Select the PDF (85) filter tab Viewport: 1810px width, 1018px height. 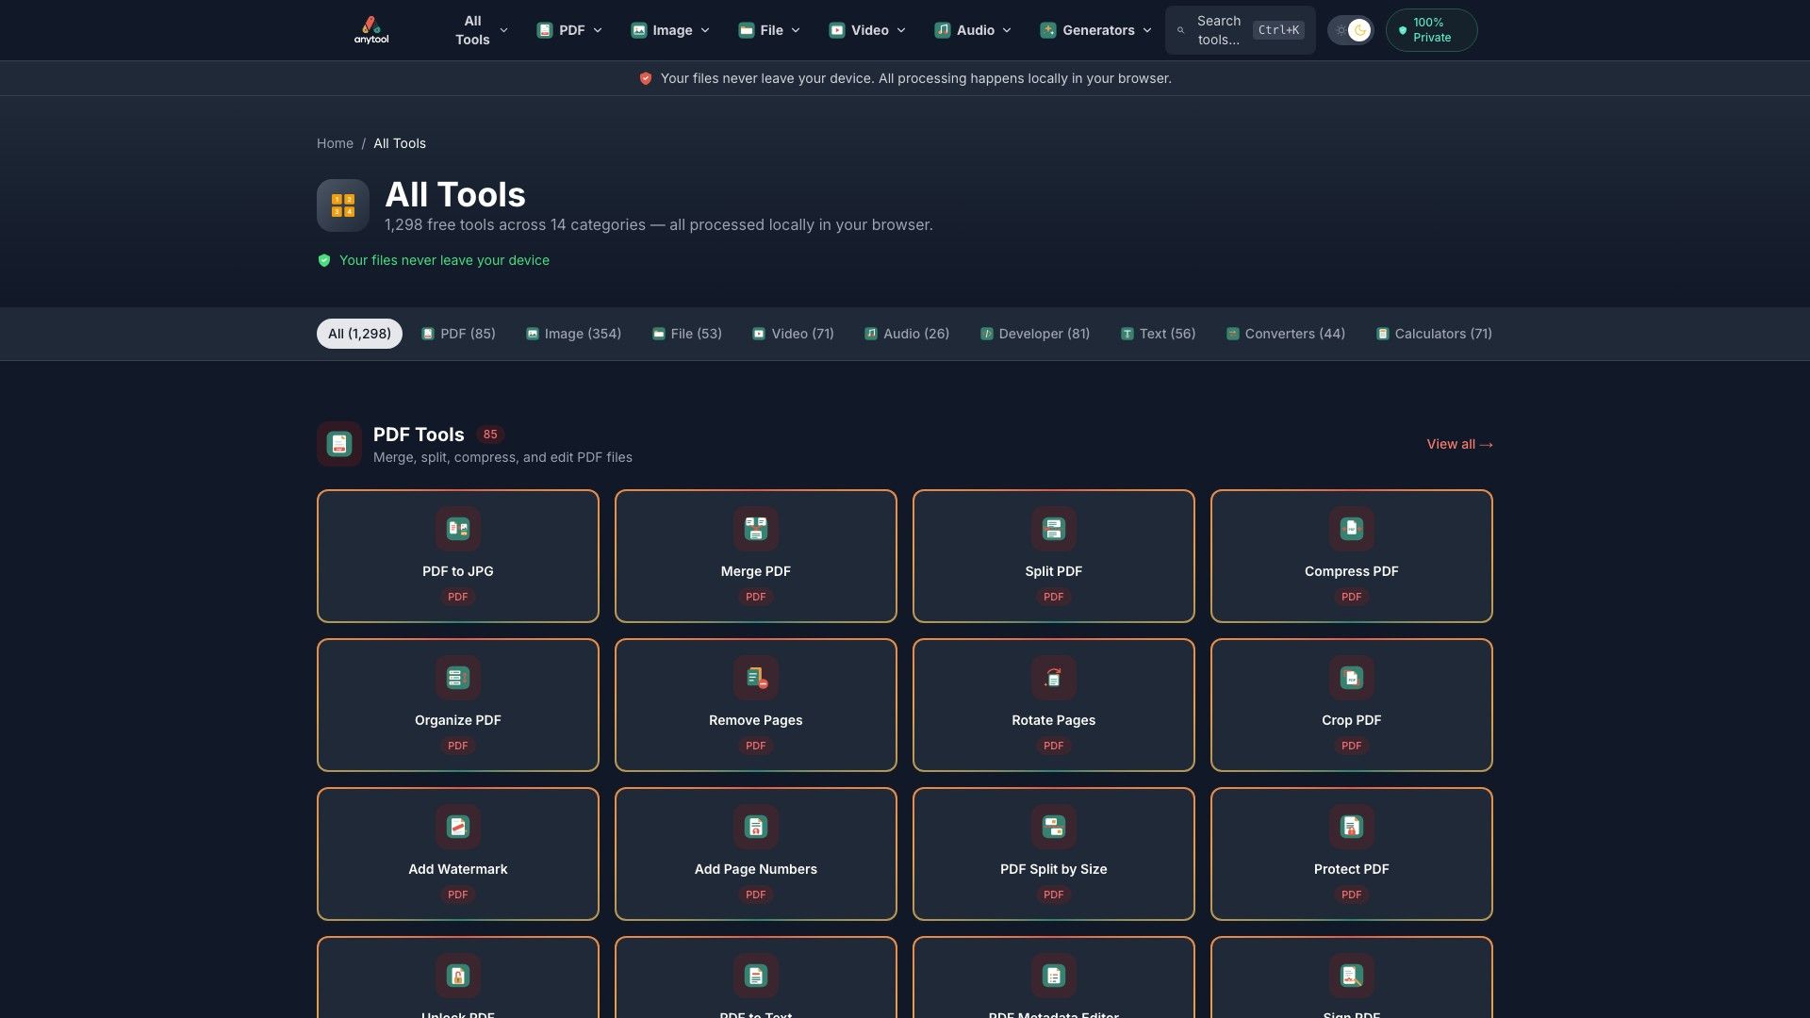click(x=458, y=334)
